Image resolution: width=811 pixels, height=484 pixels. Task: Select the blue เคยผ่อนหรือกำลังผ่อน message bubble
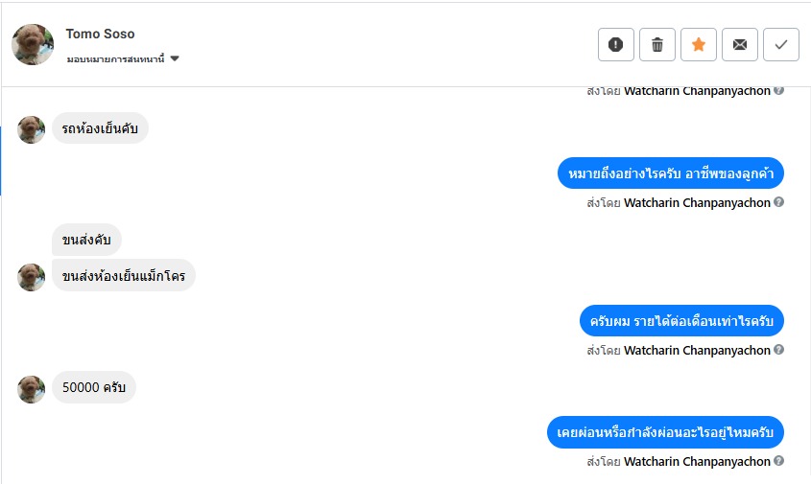click(x=665, y=432)
